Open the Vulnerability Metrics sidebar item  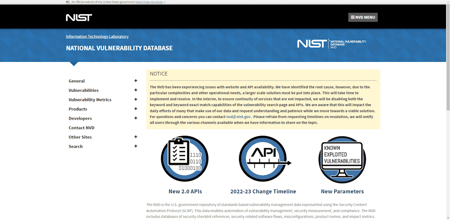pos(90,99)
